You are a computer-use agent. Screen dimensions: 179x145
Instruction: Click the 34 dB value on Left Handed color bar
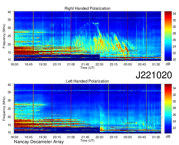pos(174,88)
